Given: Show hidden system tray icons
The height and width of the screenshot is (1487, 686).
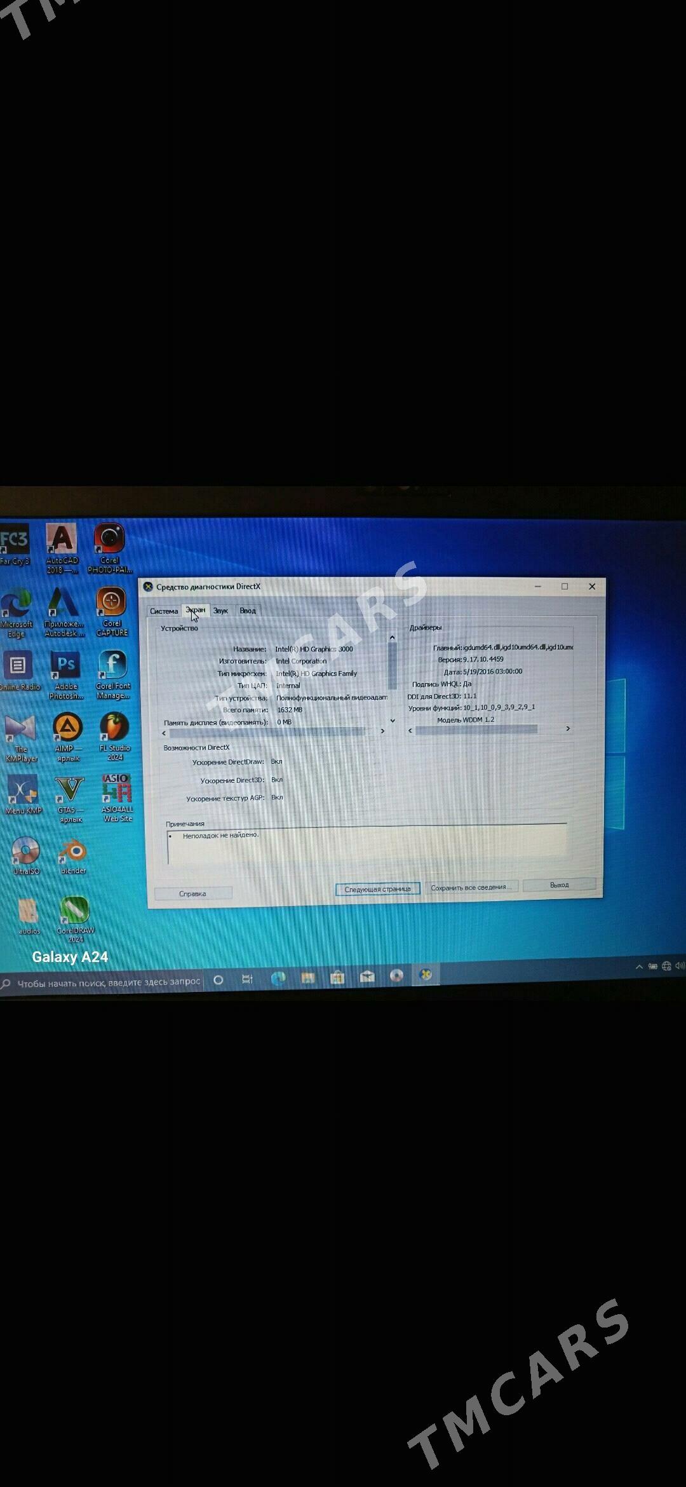Looking at the screenshot, I should click(639, 967).
